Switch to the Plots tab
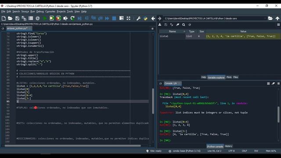 click(229, 77)
